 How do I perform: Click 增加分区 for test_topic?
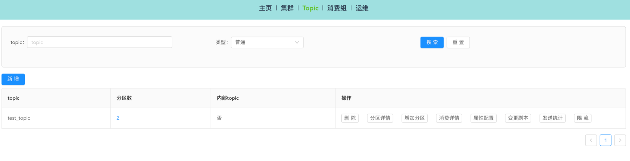click(x=415, y=118)
